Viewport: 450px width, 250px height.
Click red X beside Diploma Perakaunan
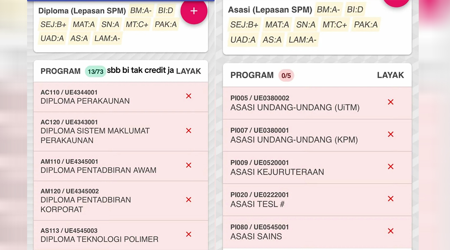click(189, 96)
